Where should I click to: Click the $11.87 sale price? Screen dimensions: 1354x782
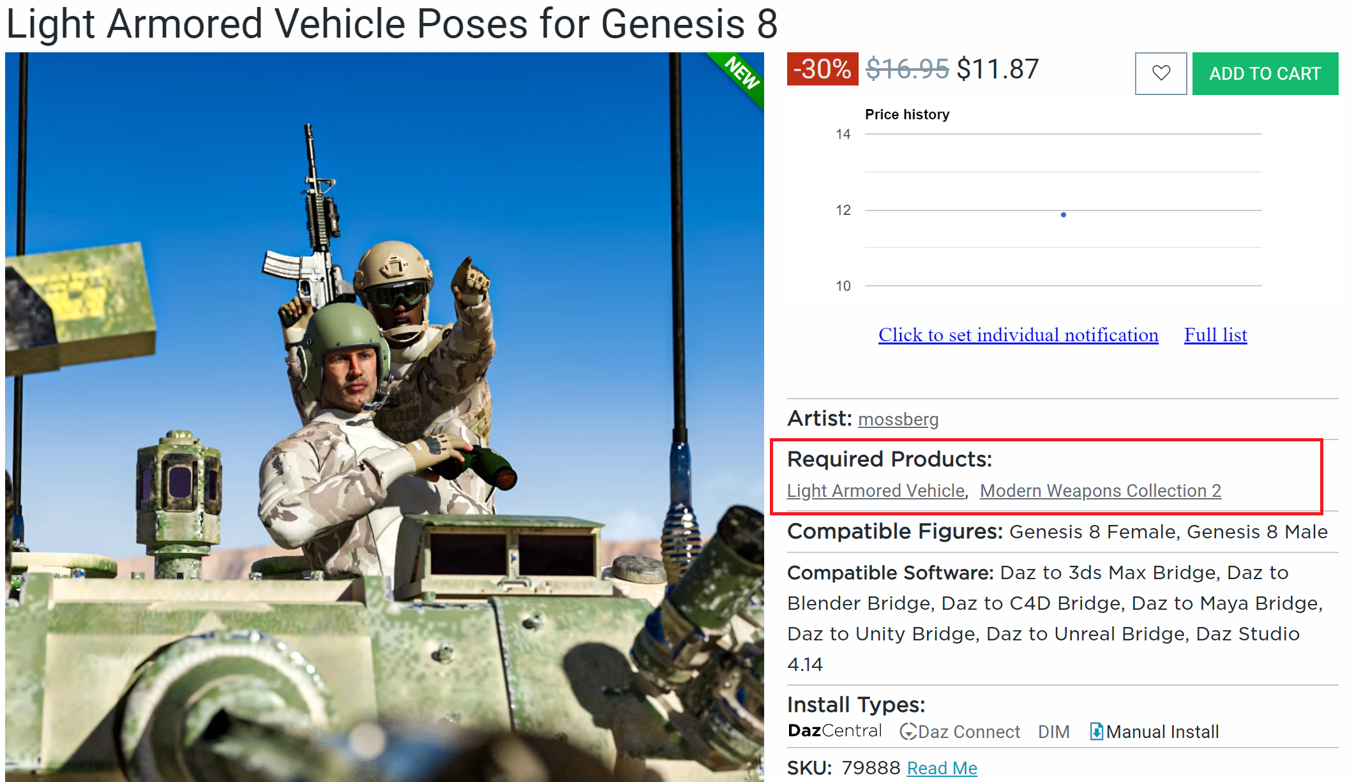(998, 69)
